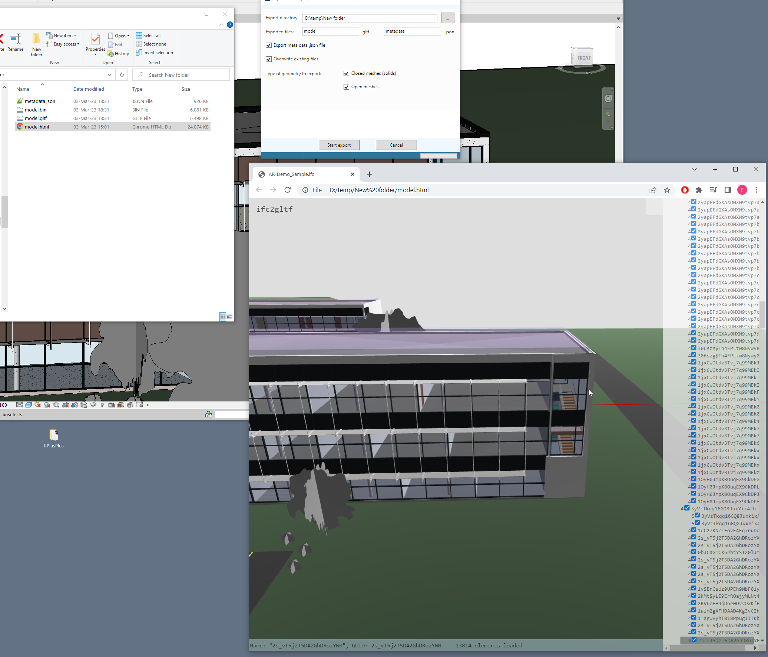Open Explorer address bar history dropdown
This screenshot has height=657, width=768.
point(109,74)
